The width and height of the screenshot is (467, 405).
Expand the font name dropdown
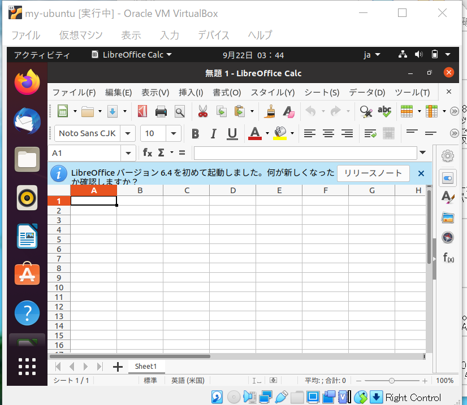tap(128, 133)
